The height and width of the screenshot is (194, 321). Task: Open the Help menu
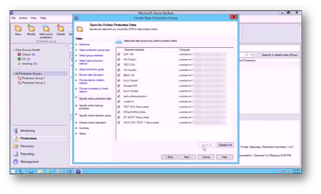point(43,18)
